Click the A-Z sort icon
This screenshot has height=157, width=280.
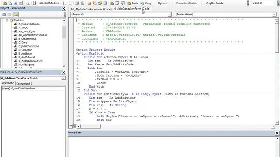coord(34,3)
